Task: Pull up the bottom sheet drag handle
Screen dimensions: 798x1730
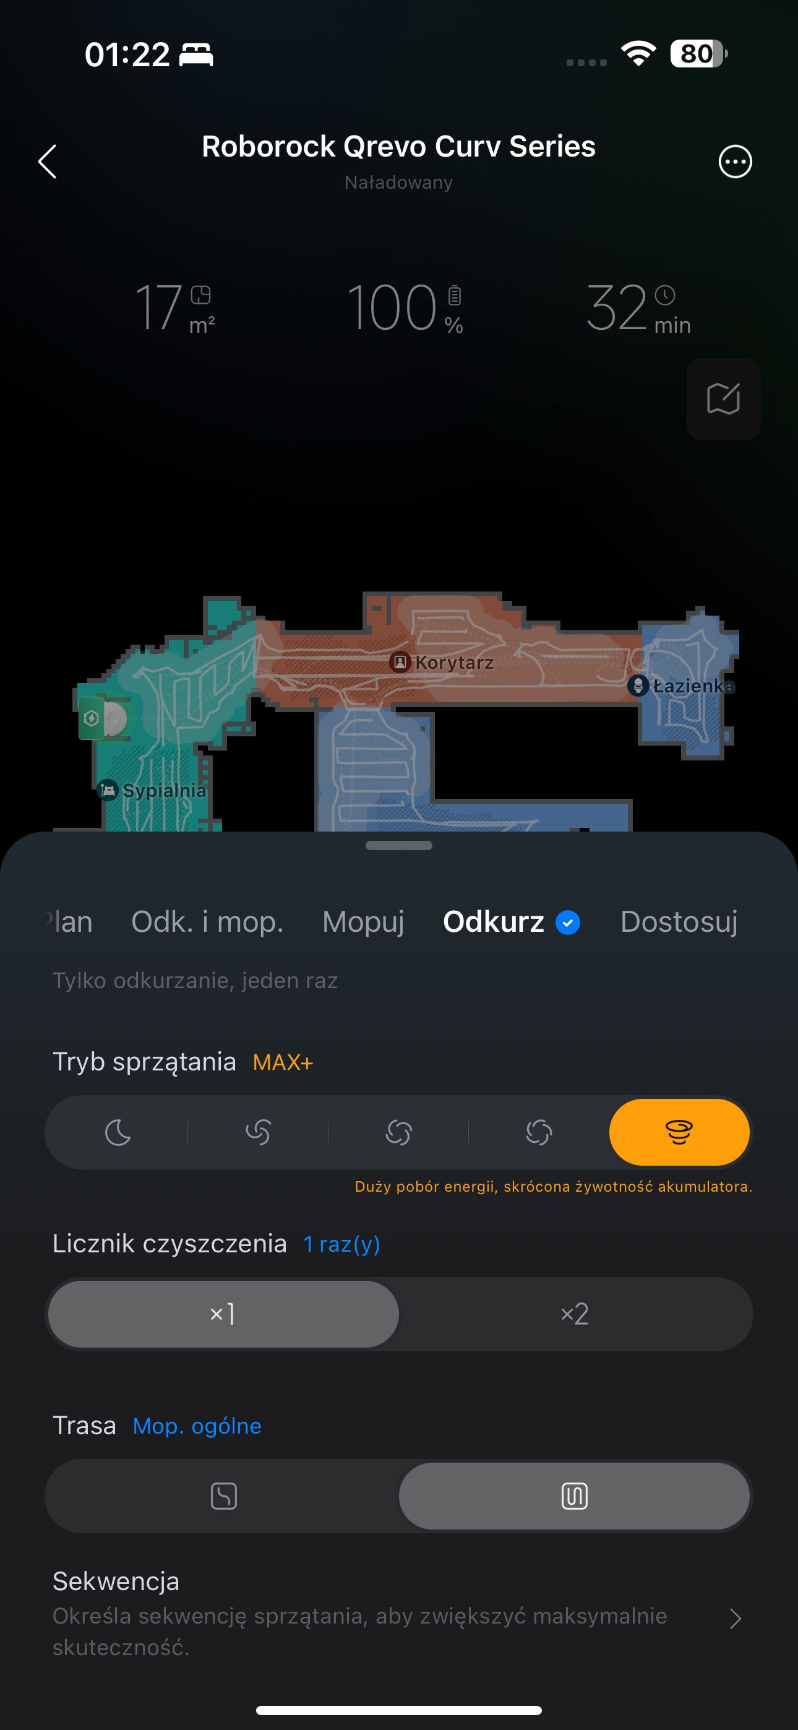Action: click(399, 846)
